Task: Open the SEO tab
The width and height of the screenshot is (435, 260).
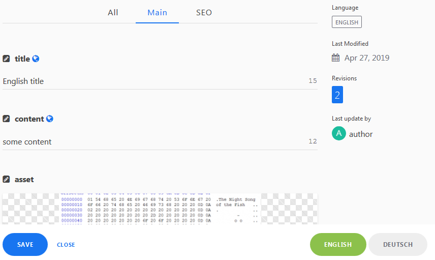Action: [x=204, y=13]
